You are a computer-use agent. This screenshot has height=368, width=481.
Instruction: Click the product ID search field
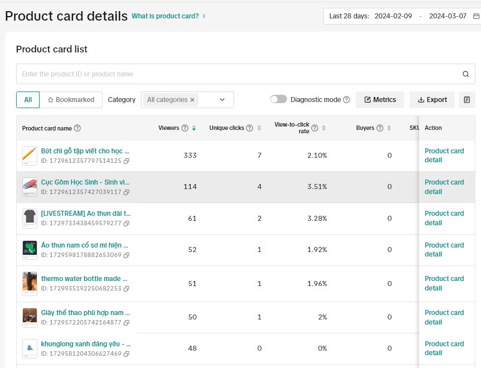click(x=237, y=74)
